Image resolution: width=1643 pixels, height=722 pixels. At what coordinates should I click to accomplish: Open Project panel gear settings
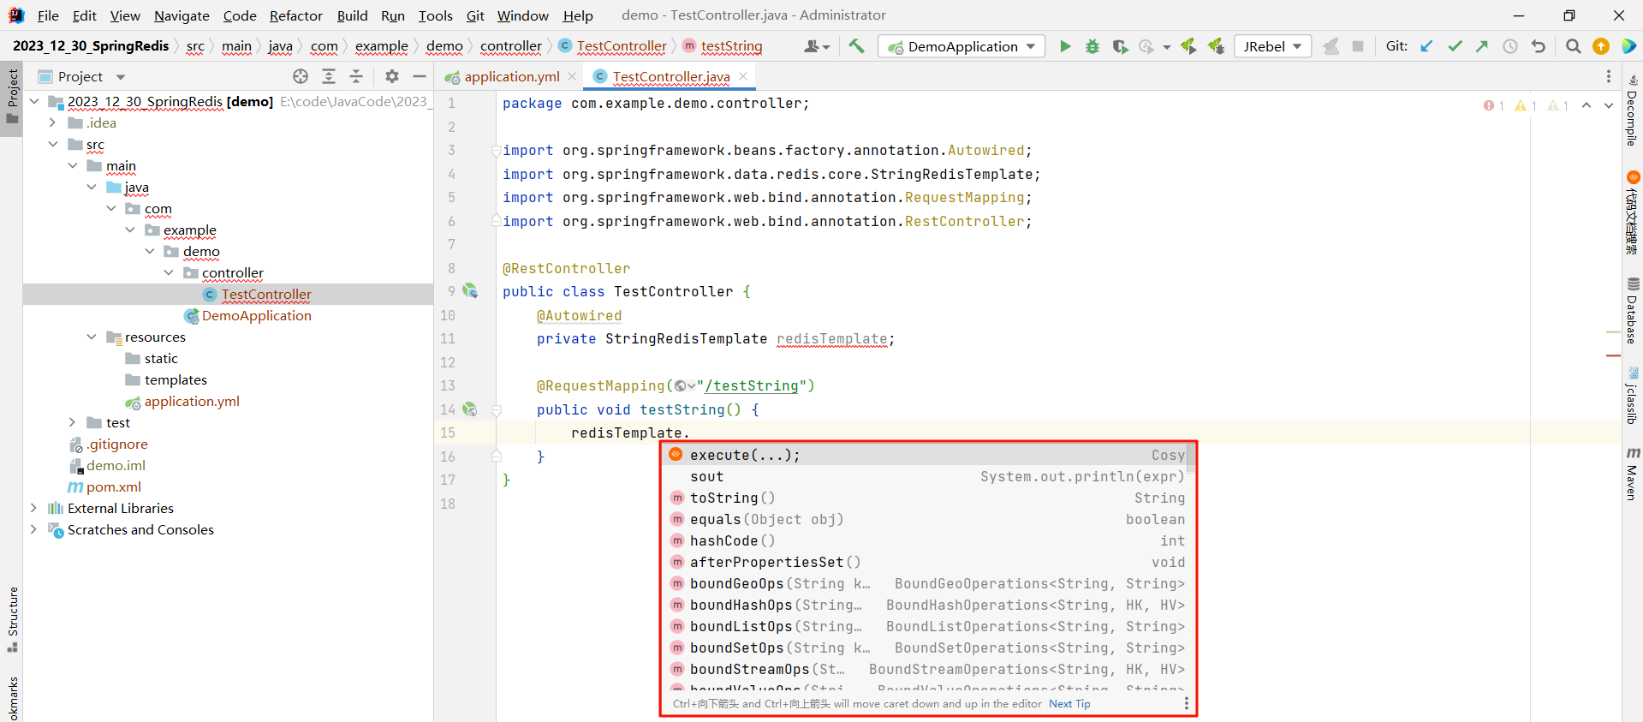pos(392,76)
